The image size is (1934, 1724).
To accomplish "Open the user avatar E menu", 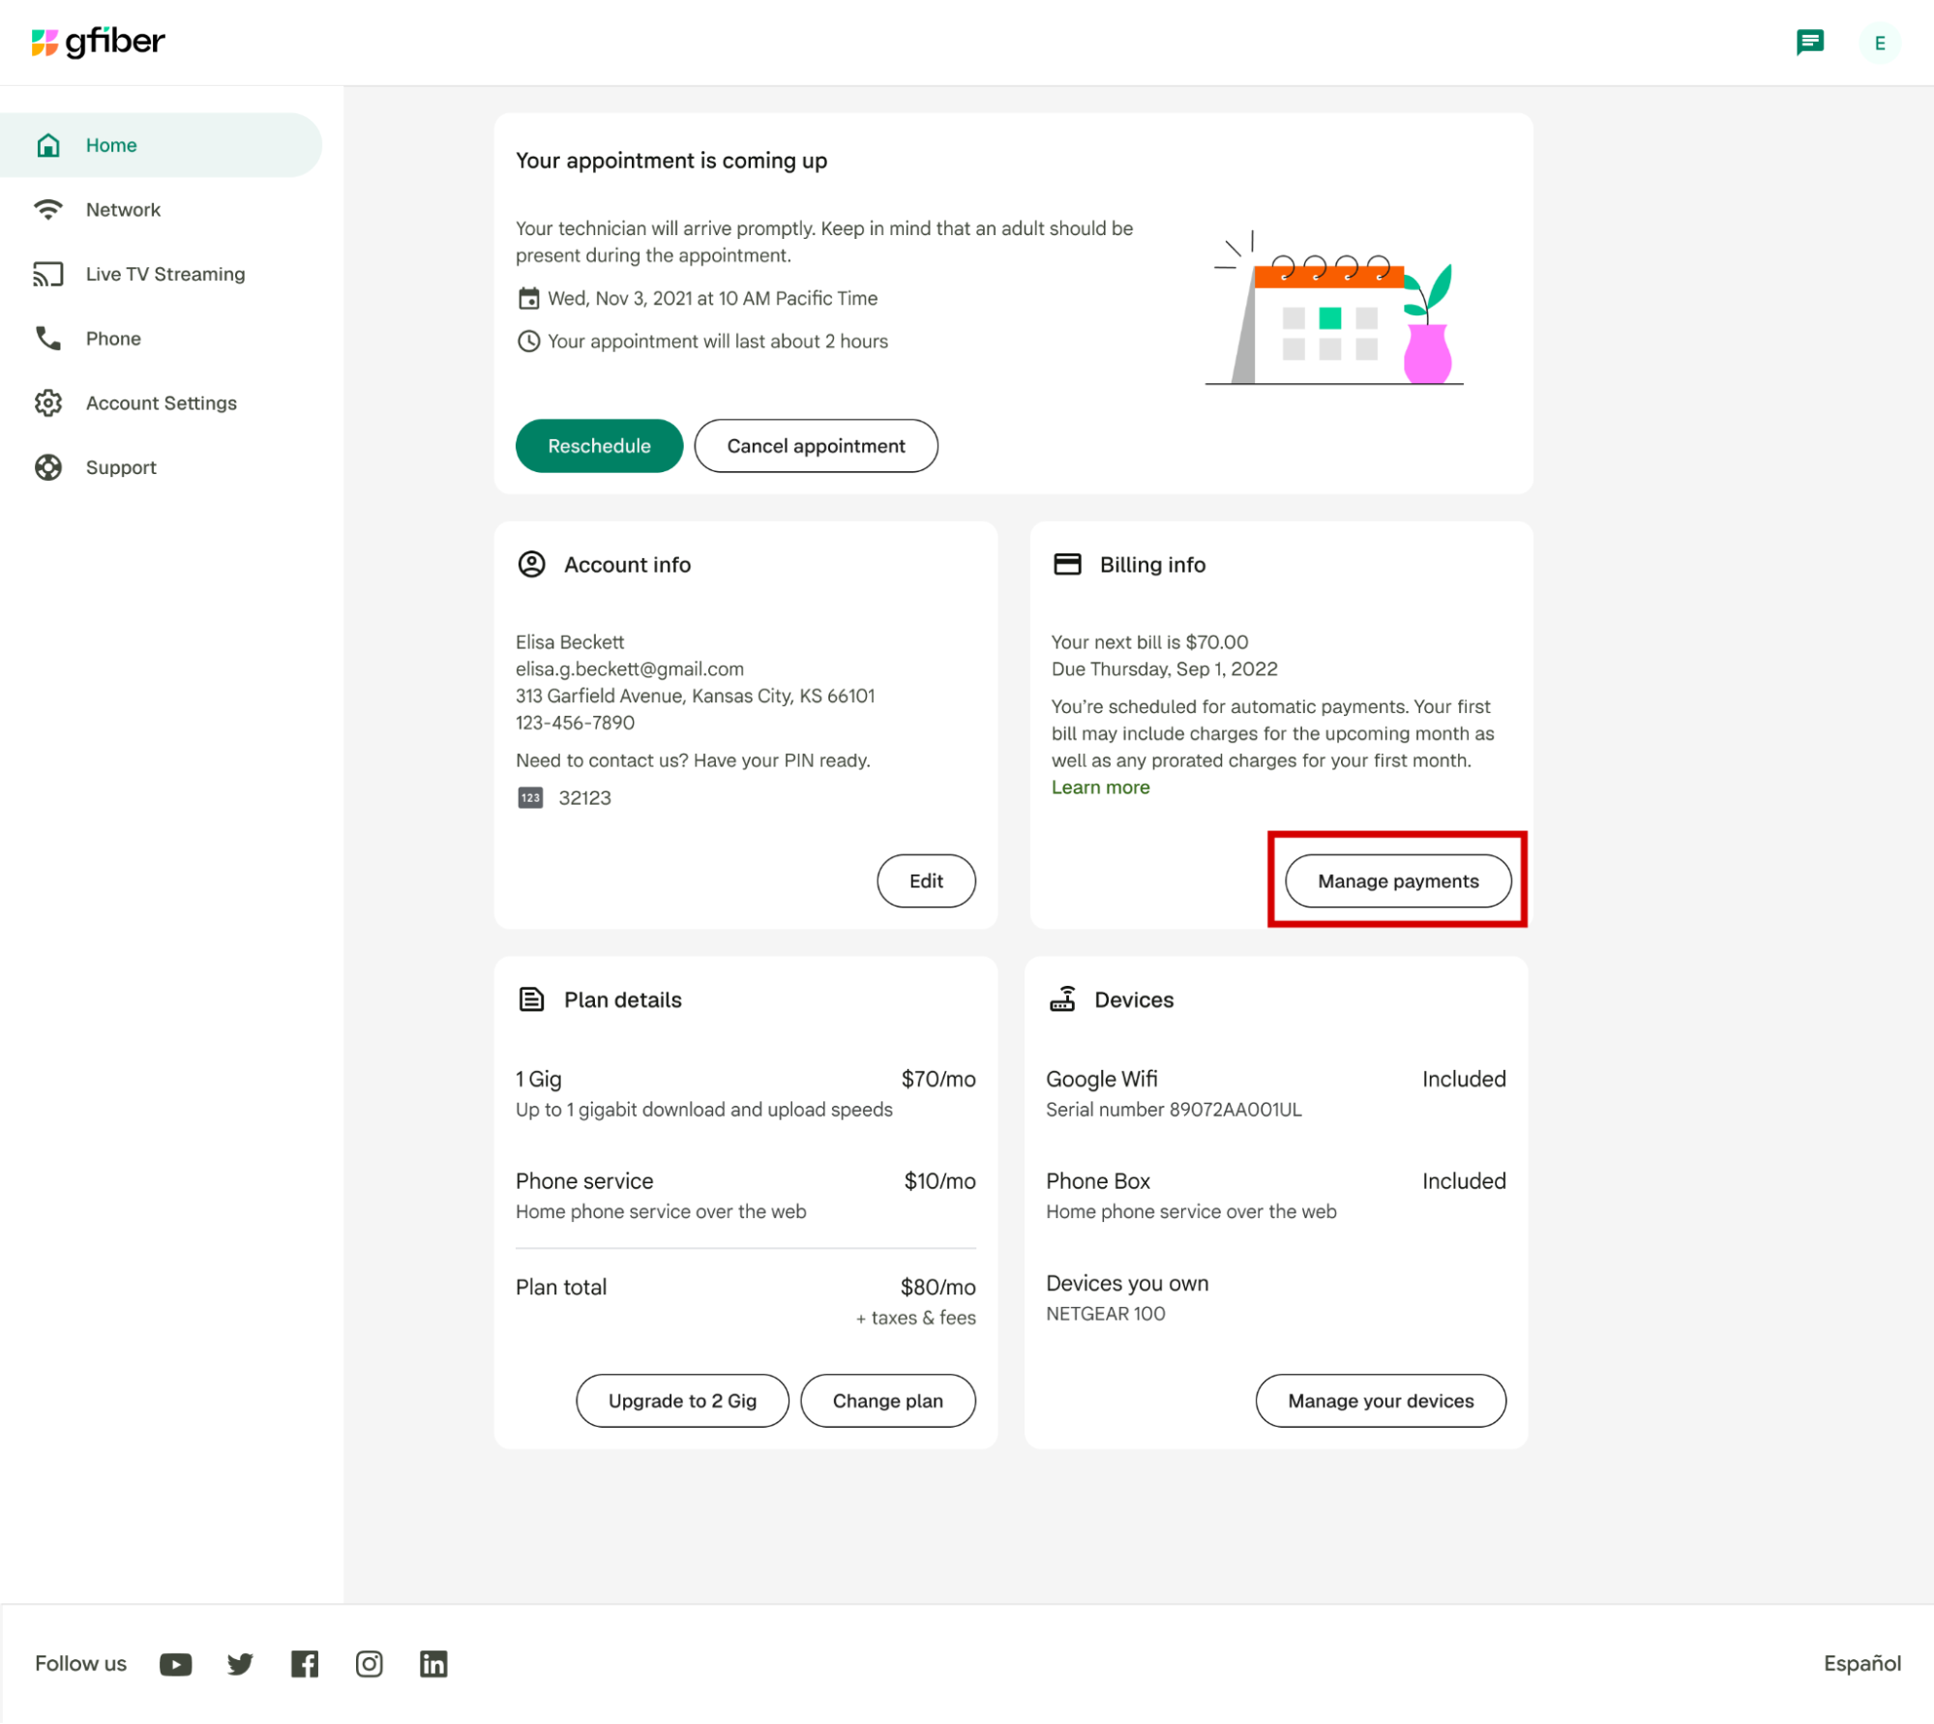I will [1879, 43].
